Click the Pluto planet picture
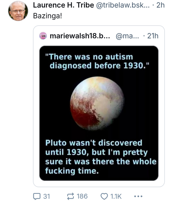 tap(97, 104)
